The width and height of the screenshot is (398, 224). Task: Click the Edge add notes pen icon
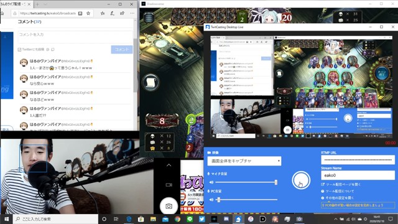tap(112, 13)
